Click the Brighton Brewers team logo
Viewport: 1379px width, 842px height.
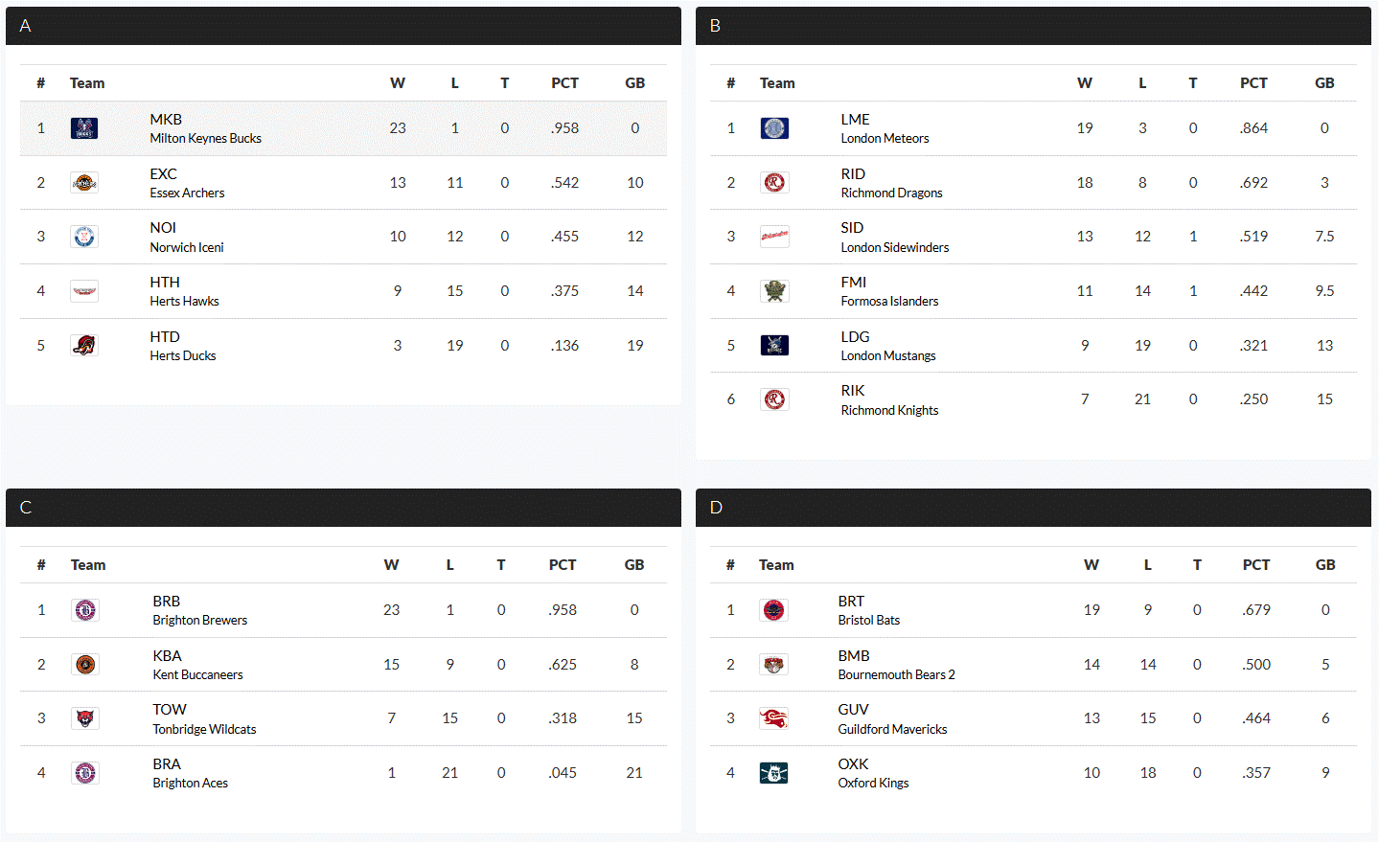coord(85,610)
